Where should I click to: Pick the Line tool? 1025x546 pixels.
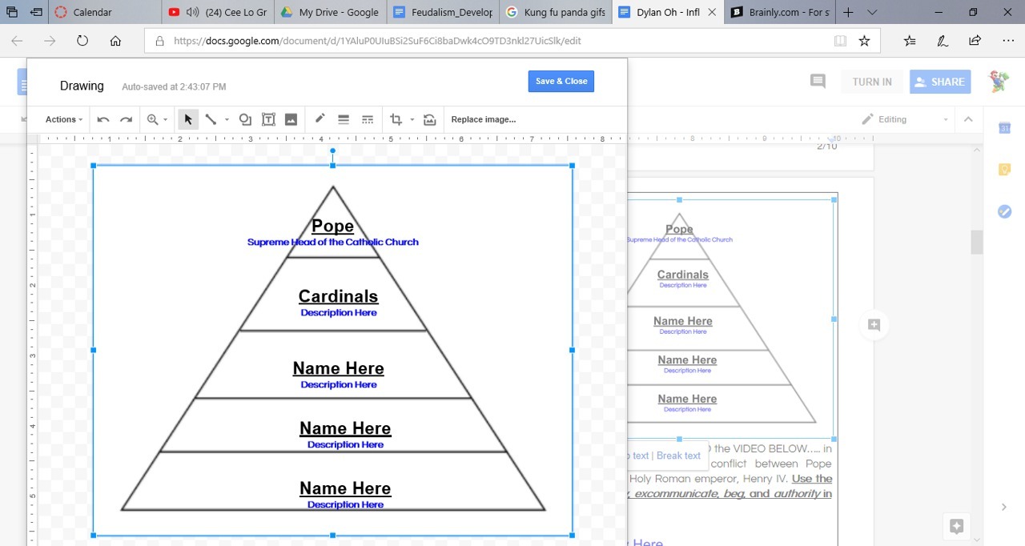[x=211, y=119]
